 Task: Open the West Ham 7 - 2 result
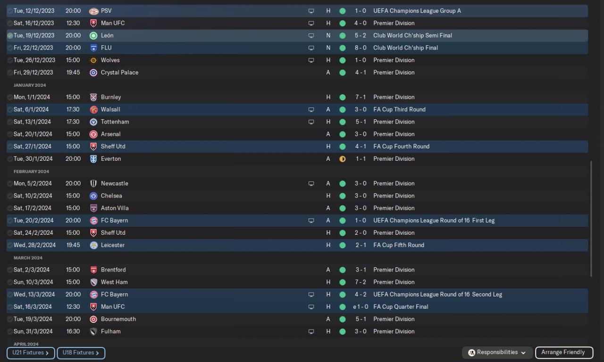point(361,282)
